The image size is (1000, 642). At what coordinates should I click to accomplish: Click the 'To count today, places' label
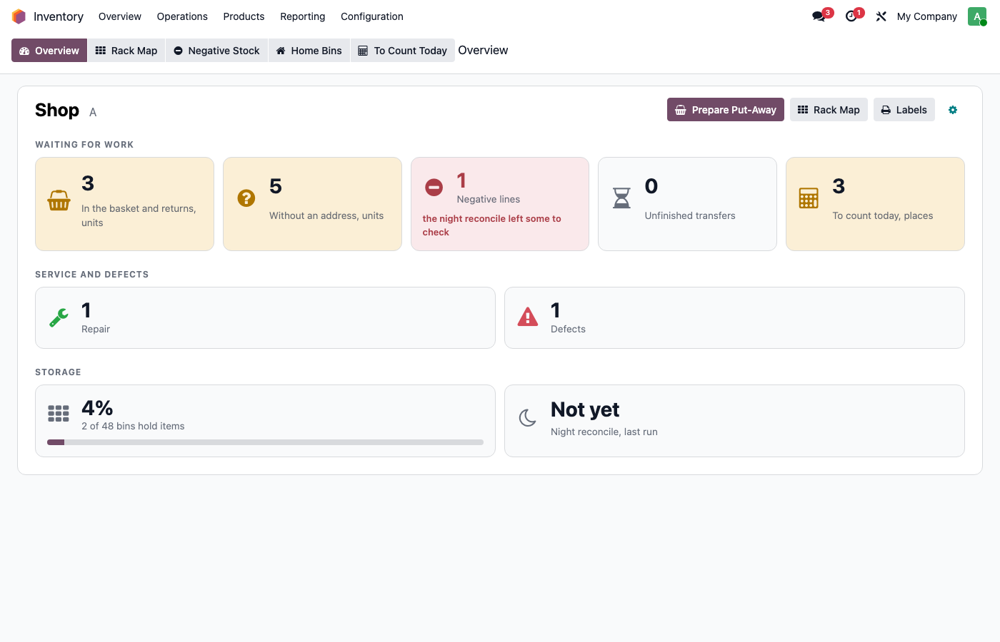[x=883, y=215]
